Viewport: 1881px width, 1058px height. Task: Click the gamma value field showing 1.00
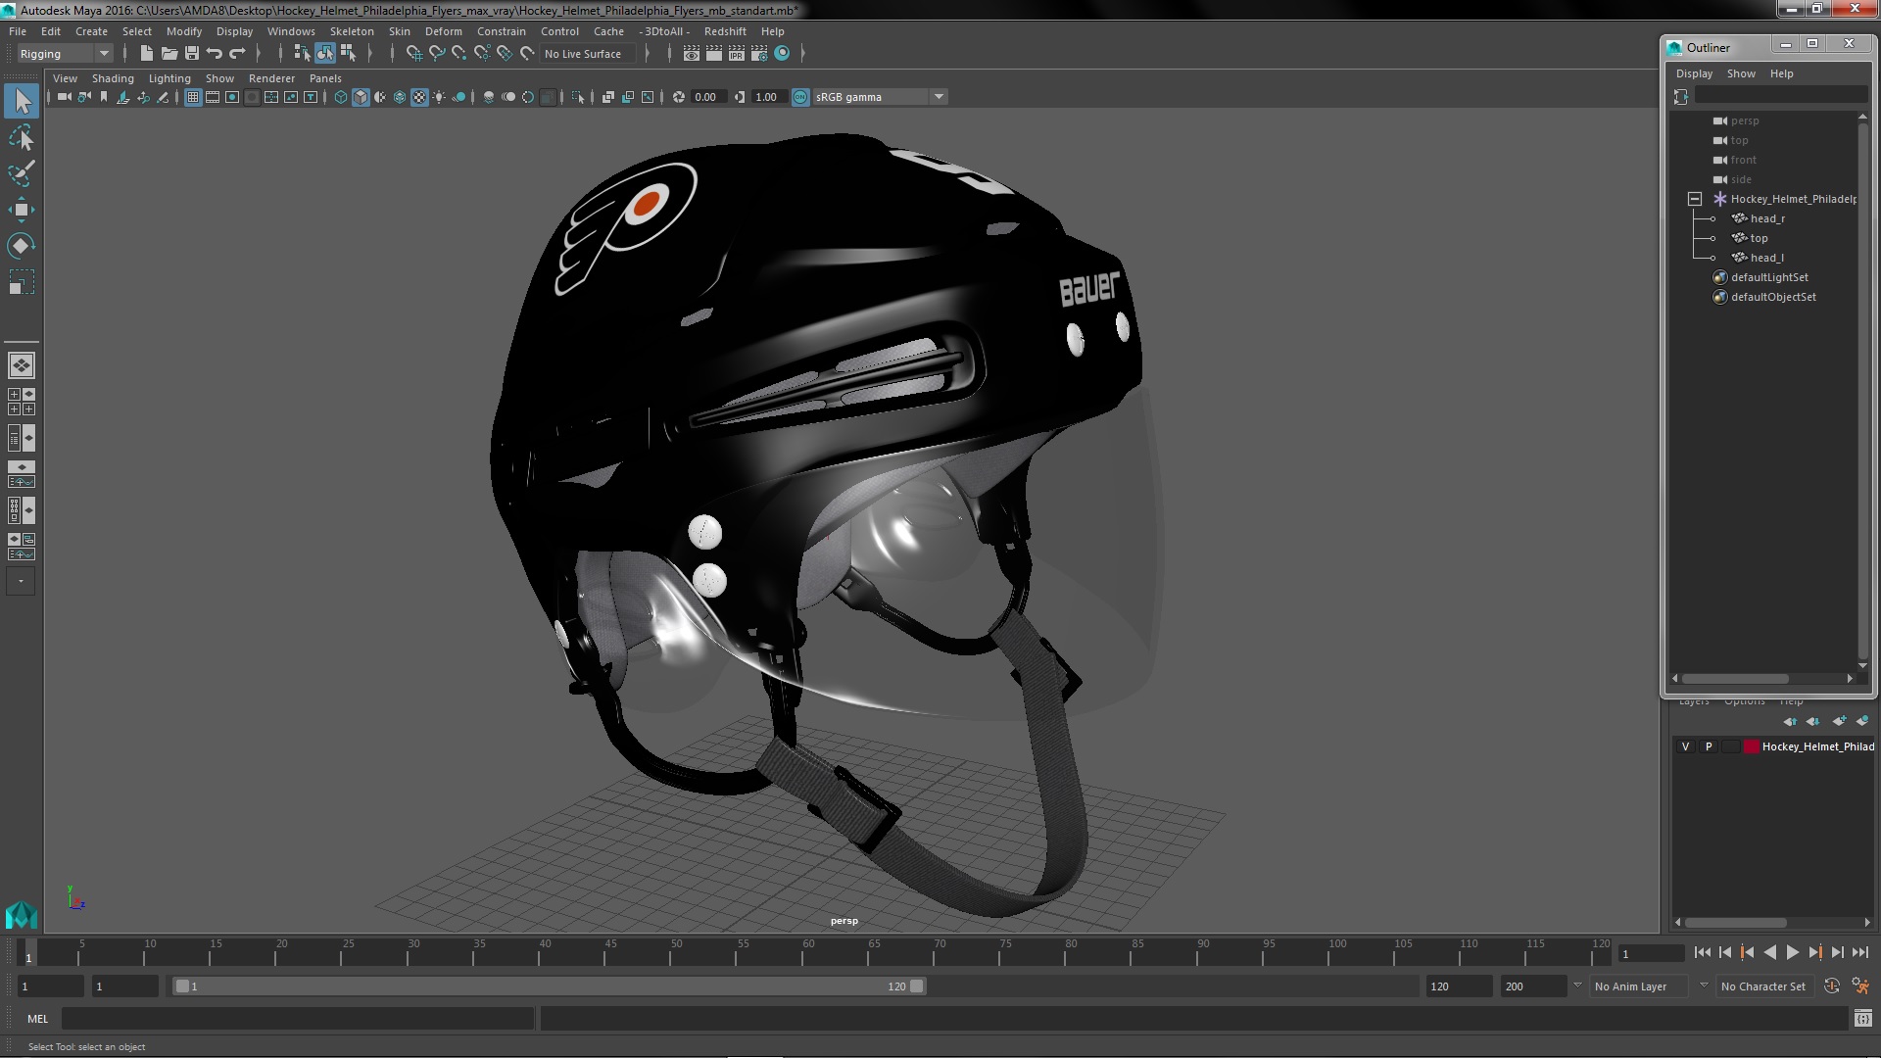tap(767, 97)
